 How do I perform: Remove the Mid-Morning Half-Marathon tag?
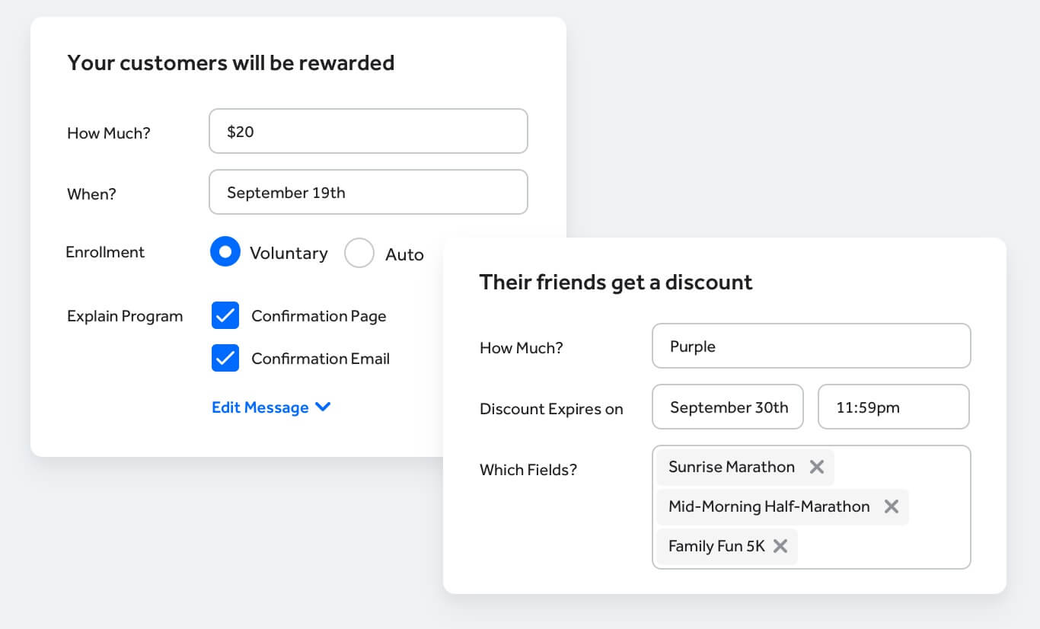[x=891, y=506]
